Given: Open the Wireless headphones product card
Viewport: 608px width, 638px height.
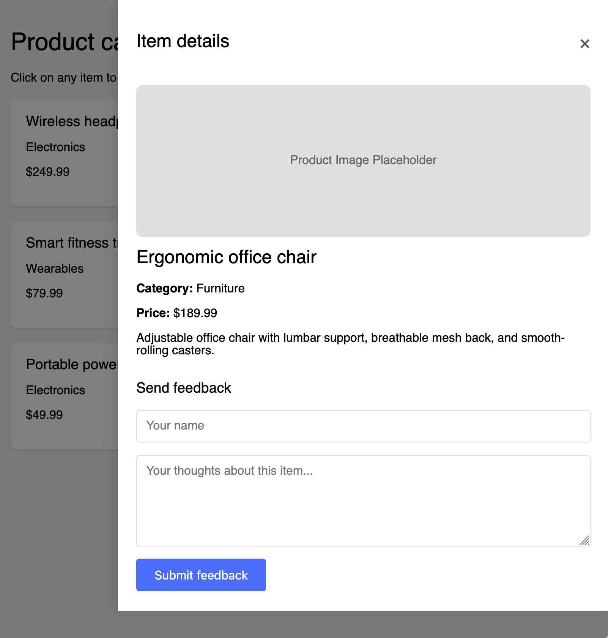Looking at the screenshot, I should point(65,153).
